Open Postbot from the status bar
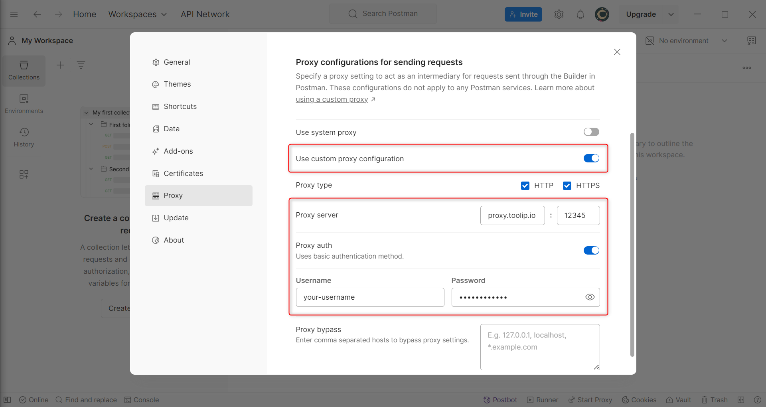 [x=500, y=400]
